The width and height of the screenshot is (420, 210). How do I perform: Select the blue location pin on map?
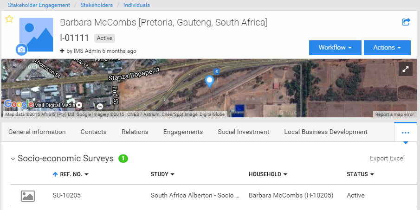(209, 81)
